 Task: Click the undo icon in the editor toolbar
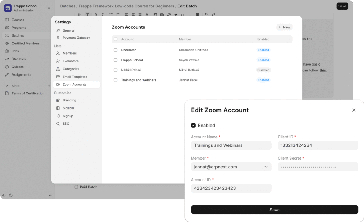[207, 15]
